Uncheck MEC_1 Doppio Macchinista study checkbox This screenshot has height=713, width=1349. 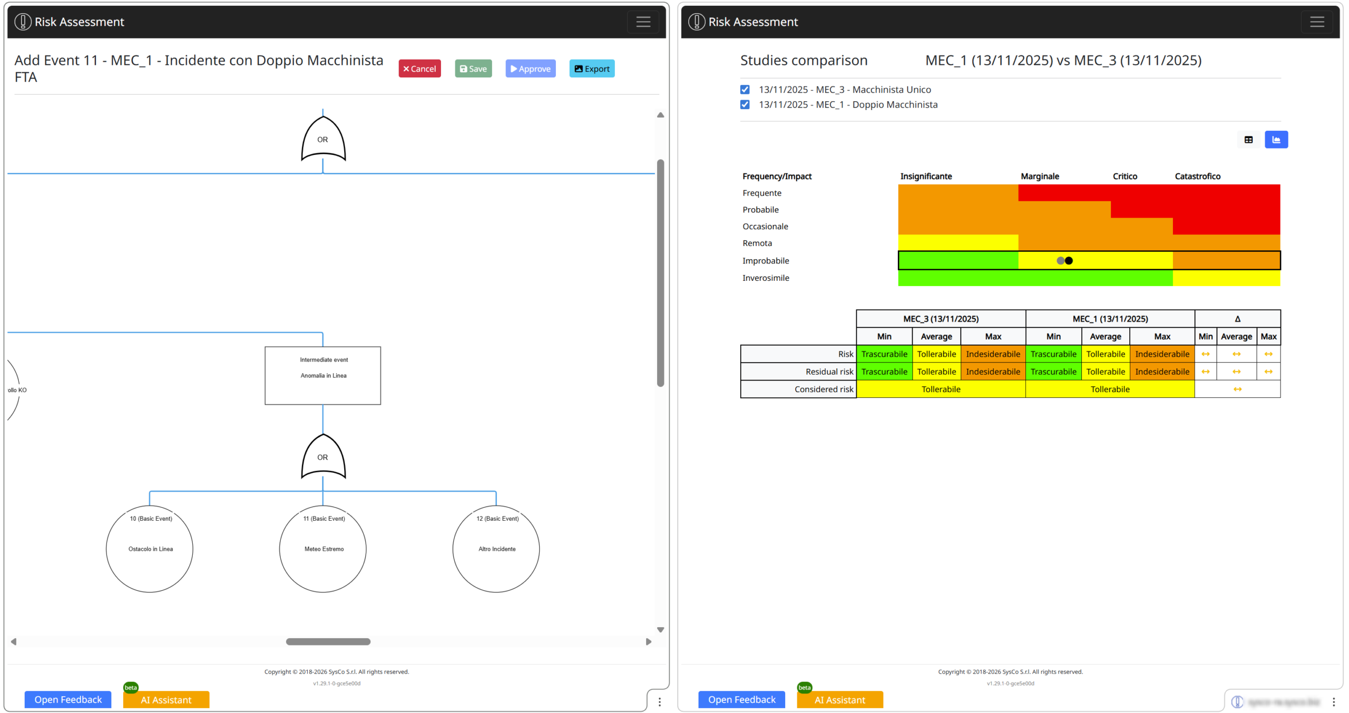pyautogui.click(x=745, y=105)
